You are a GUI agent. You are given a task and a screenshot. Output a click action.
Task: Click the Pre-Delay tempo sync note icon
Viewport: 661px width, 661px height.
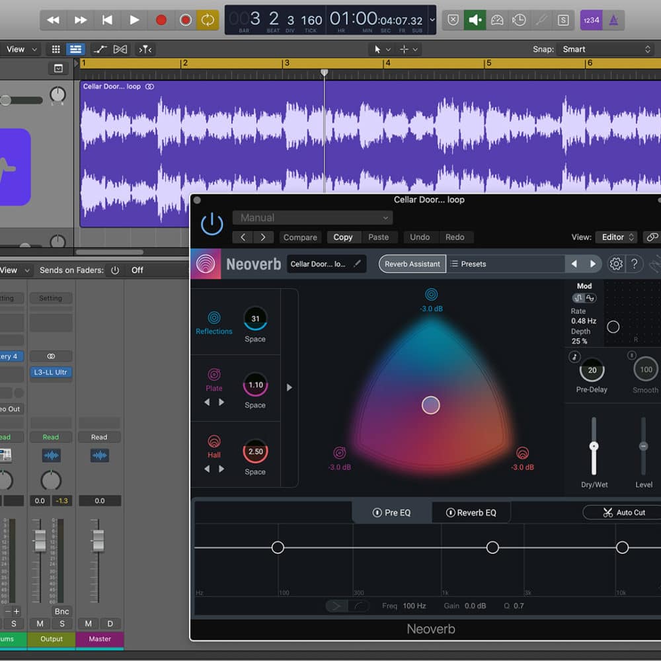[574, 357]
